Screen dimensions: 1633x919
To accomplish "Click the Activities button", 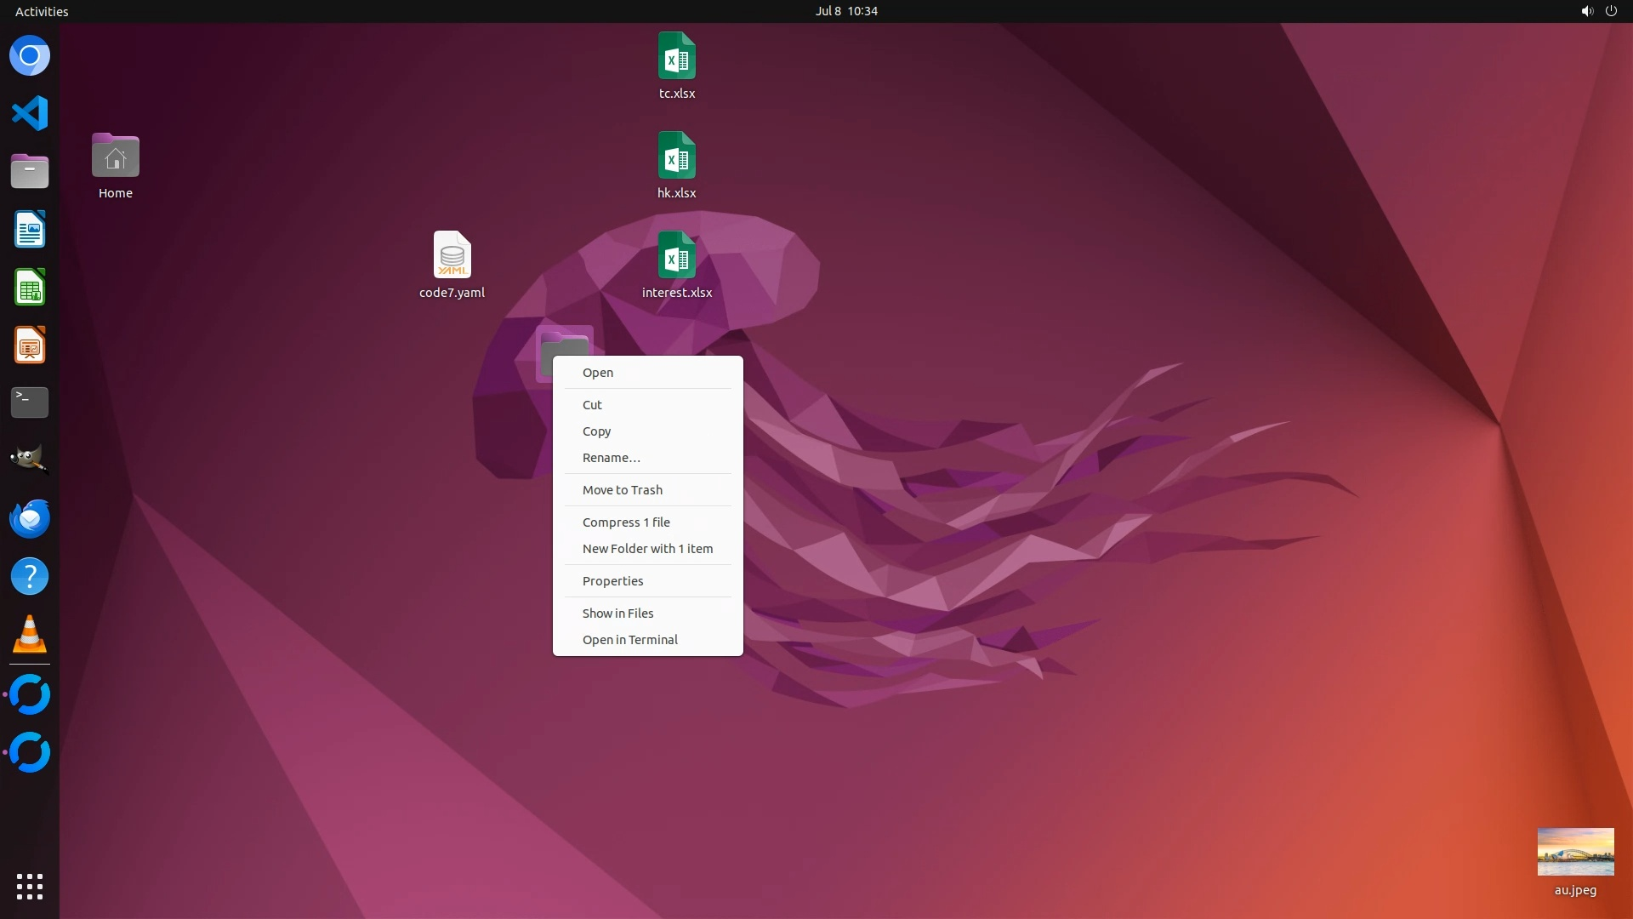I will (x=42, y=11).
